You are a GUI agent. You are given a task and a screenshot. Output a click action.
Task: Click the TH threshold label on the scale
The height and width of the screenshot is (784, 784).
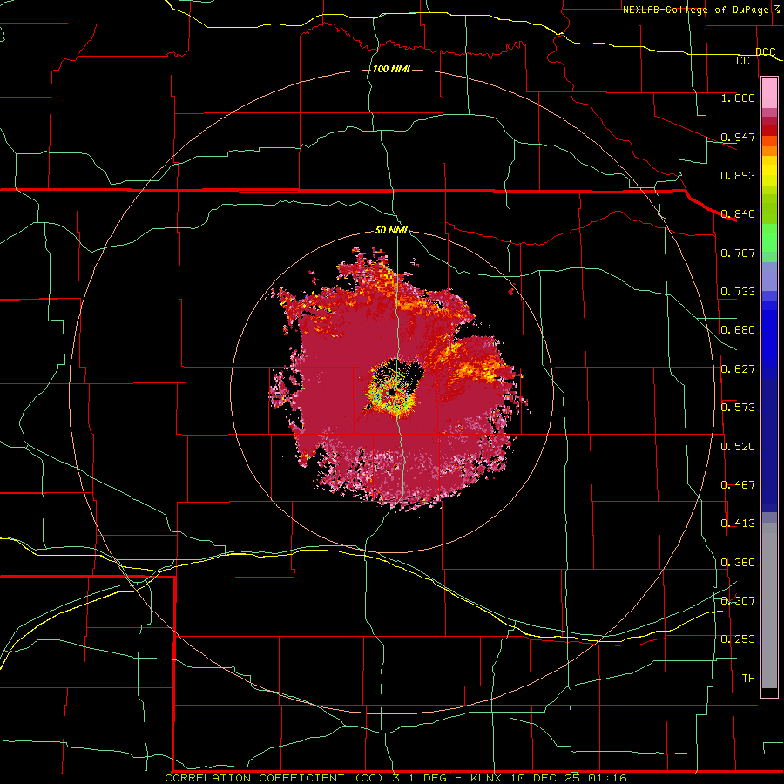(748, 679)
